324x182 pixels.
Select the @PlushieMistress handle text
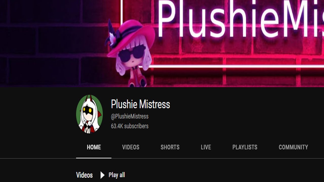130,117
